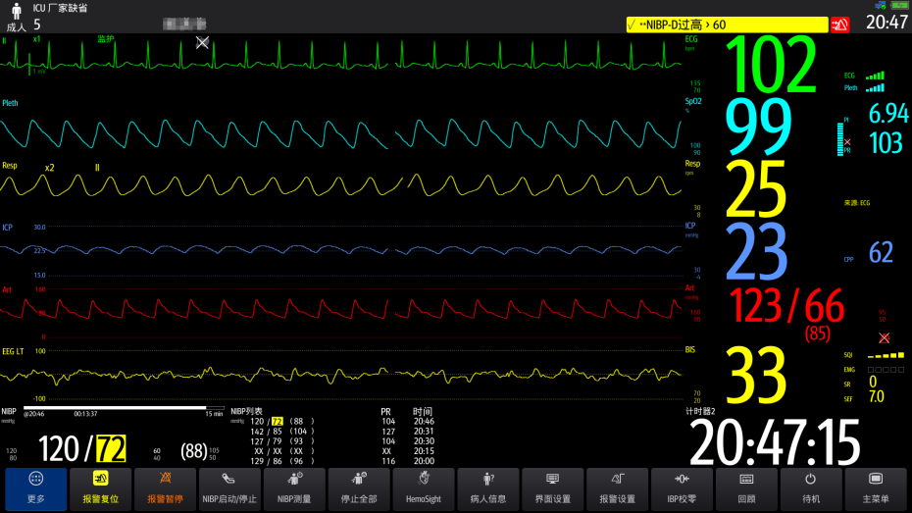Open the BIS value 33
Image resolution: width=912 pixels, height=513 pixels.
coord(756,376)
